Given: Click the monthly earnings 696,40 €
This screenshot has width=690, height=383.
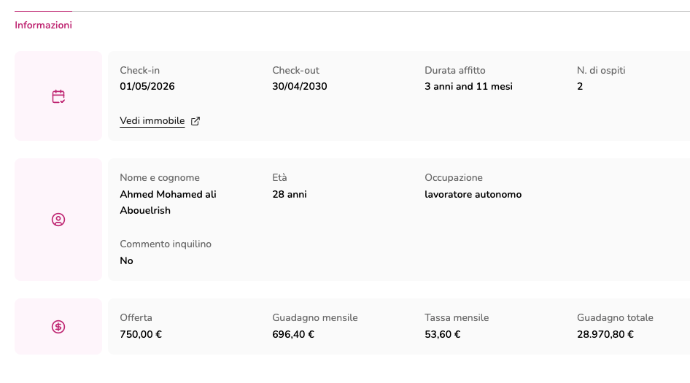Looking at the screenshot, I should coord(293,335).
